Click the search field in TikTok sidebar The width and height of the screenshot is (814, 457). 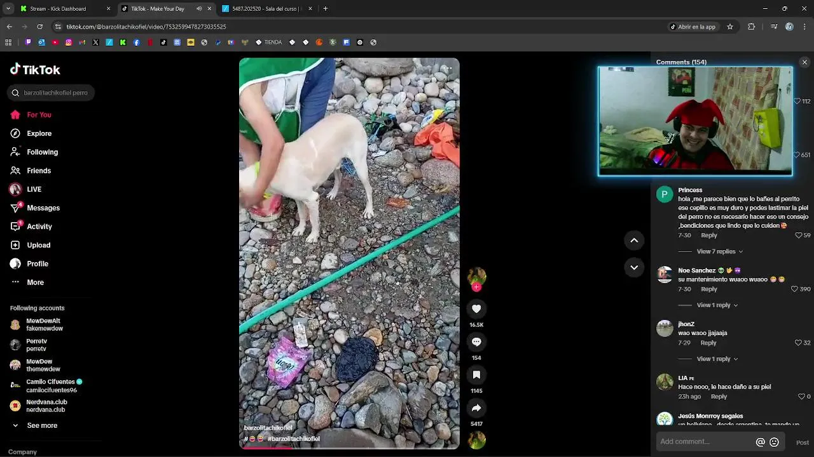51,93
